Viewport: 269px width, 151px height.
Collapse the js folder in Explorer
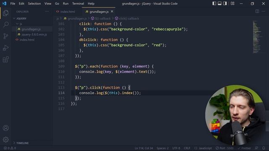click(x=21, y=24)
